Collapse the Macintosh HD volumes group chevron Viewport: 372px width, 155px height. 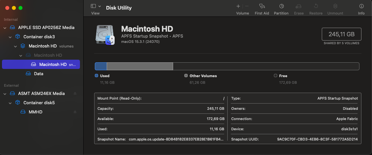16,46
